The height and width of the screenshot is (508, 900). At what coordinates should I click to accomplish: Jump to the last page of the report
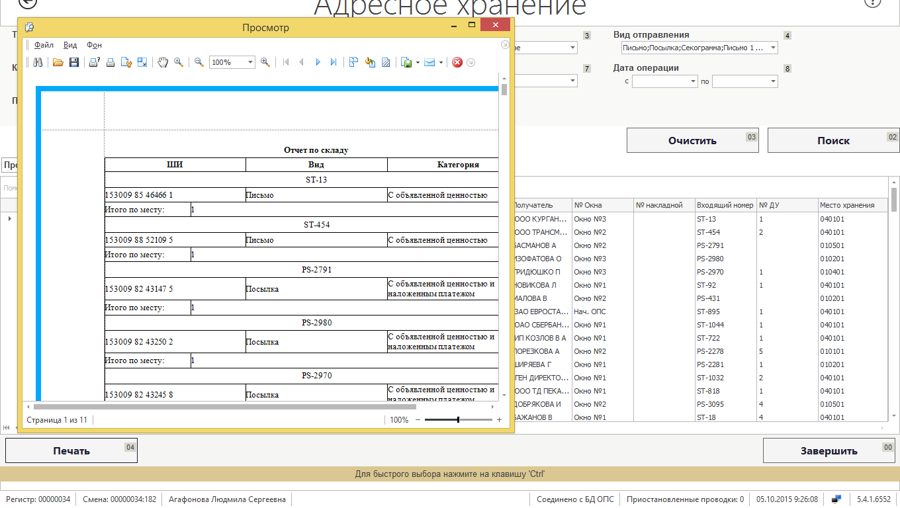tap(334, 62)
